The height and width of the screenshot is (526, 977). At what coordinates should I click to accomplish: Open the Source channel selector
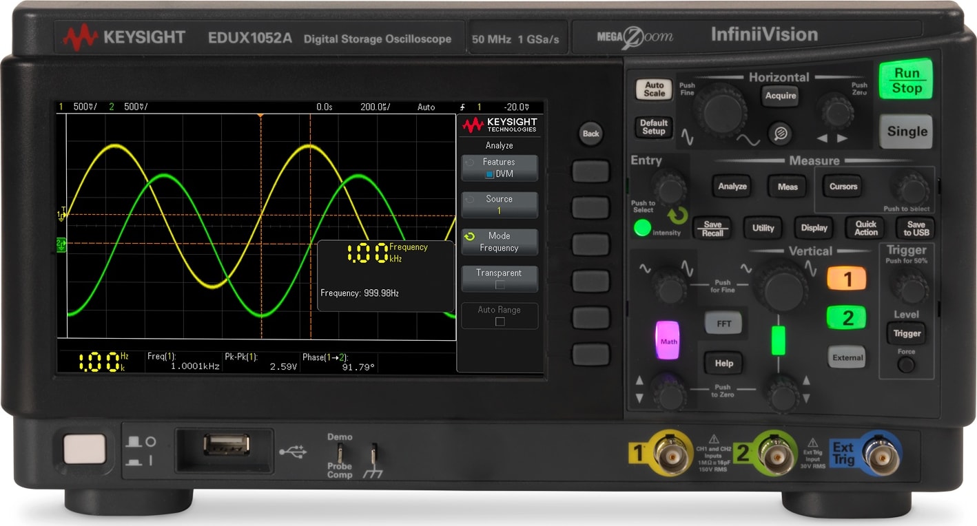pyautogui.click(x=499, y=204)
